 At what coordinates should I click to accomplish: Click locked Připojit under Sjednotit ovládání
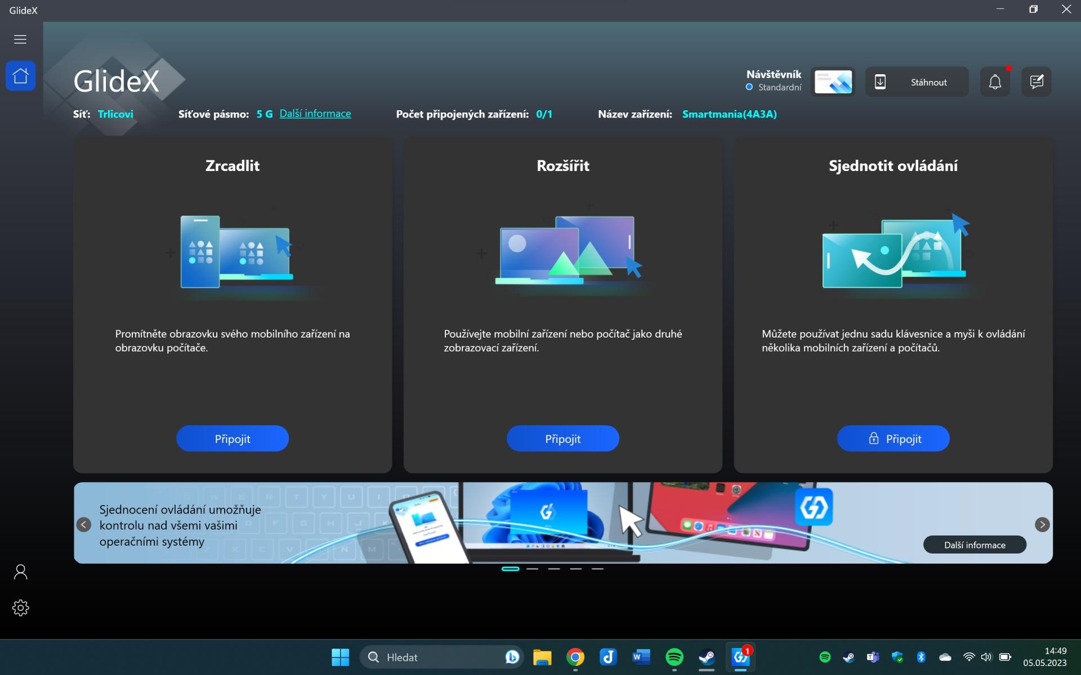click(894, 438)
